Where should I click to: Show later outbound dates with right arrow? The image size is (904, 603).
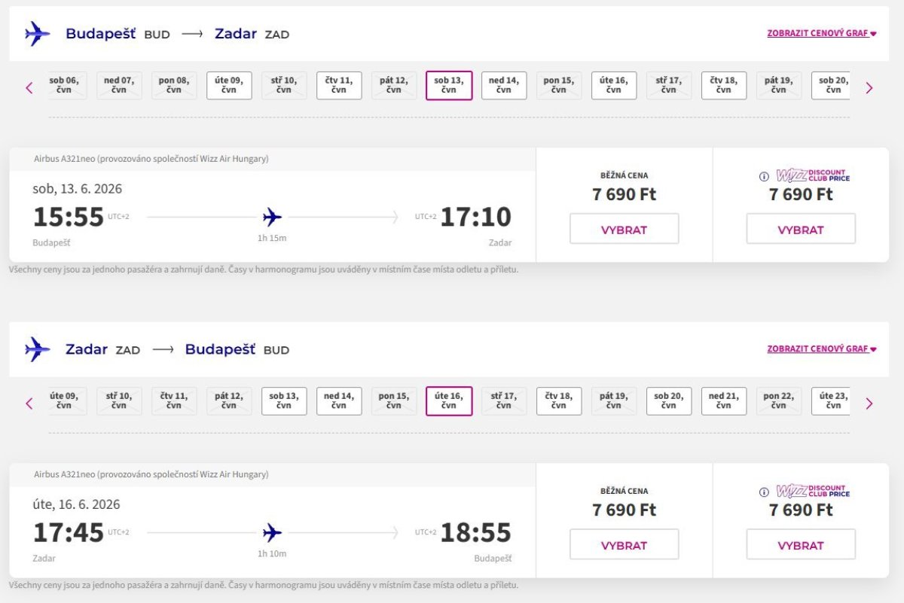[869, 88]
